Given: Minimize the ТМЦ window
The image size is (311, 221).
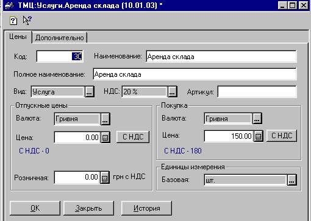Looking at the screenshot, I should pos(282,5).
